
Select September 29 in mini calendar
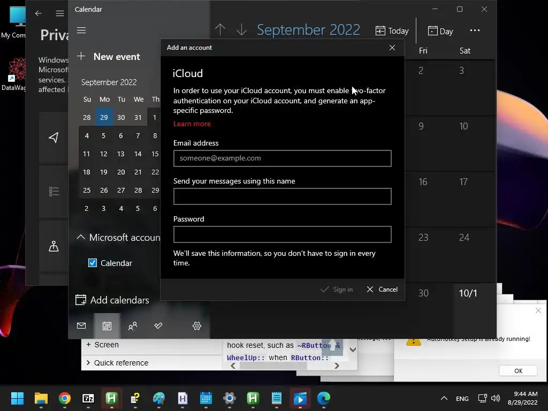pos(155,190)
